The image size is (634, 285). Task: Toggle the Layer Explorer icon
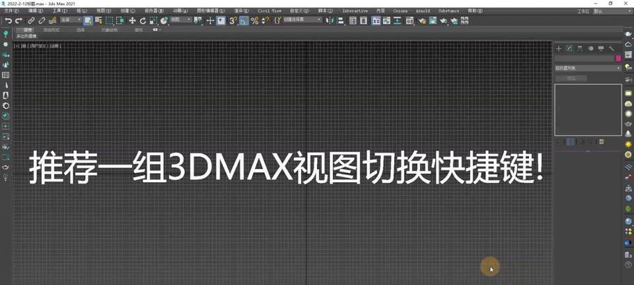point(364,20)
